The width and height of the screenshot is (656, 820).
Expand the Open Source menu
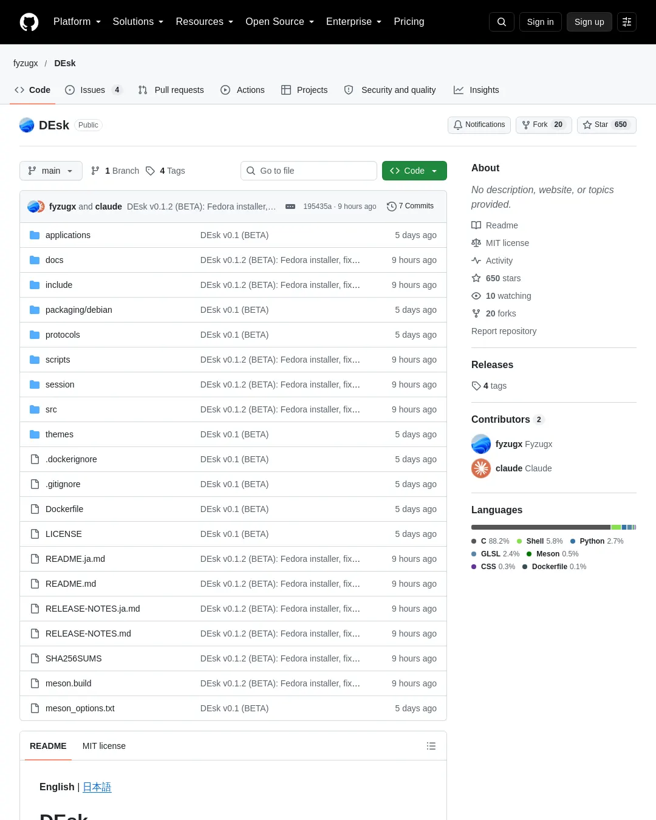coord(279,22)
